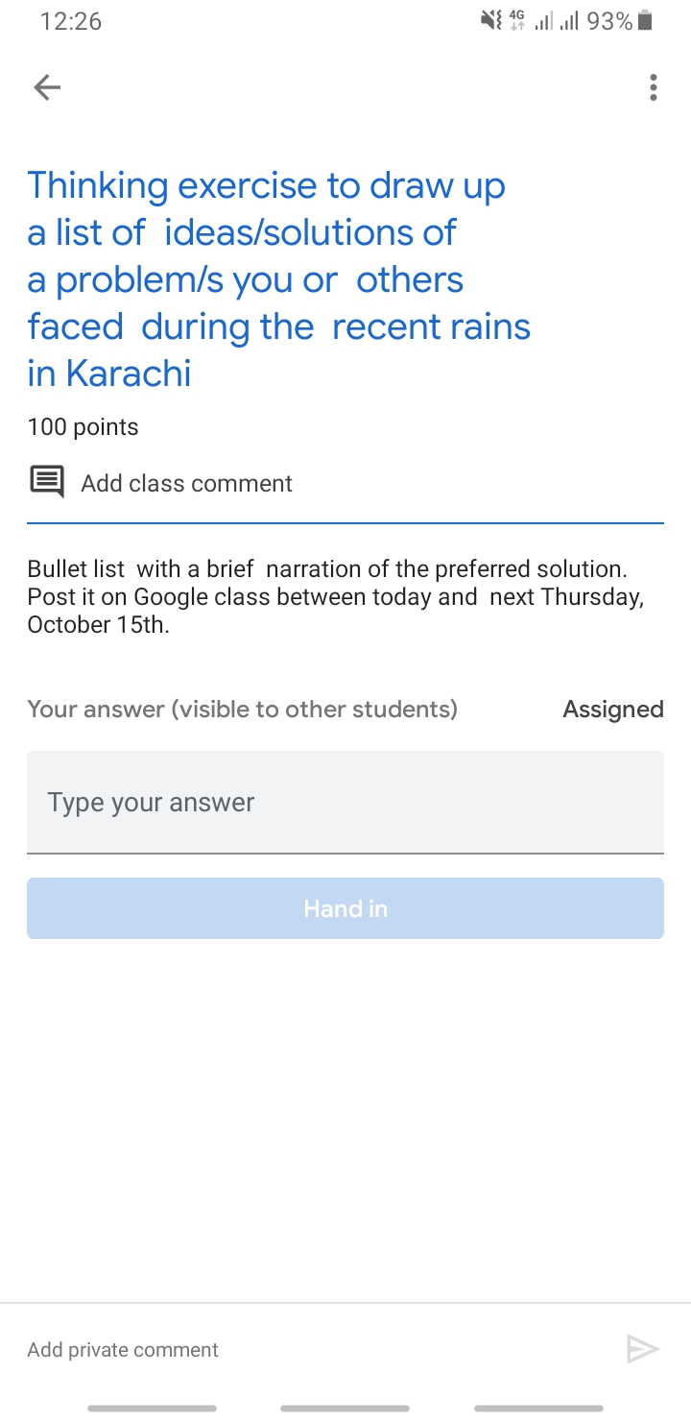
Task: Open the three-dot overflow menu
Action: (x=654, y=87)
